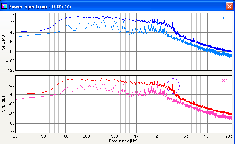Click the "2k" frequency tick label
Image resolution: width=235 pixels, height=144 pixels.
pyautogui.click(x=158, y=136)
